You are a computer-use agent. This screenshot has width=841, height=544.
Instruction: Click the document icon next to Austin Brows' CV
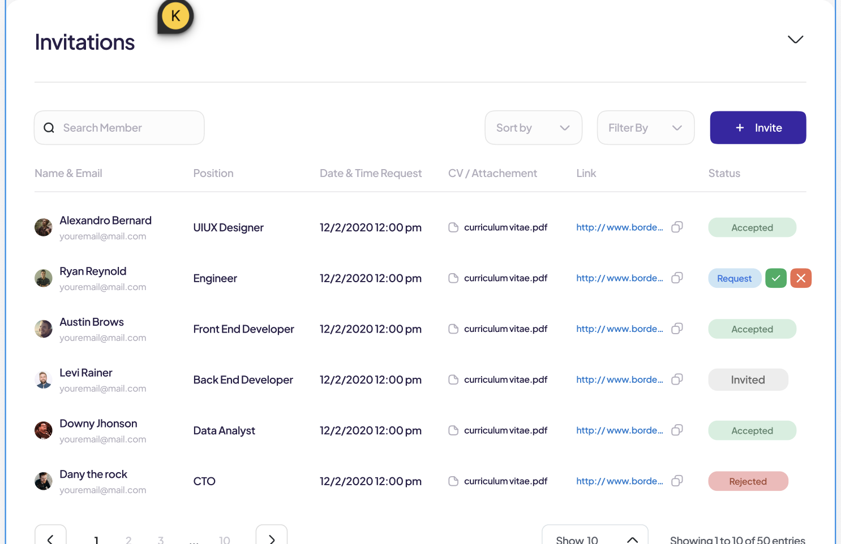click(x=453, y=329)
